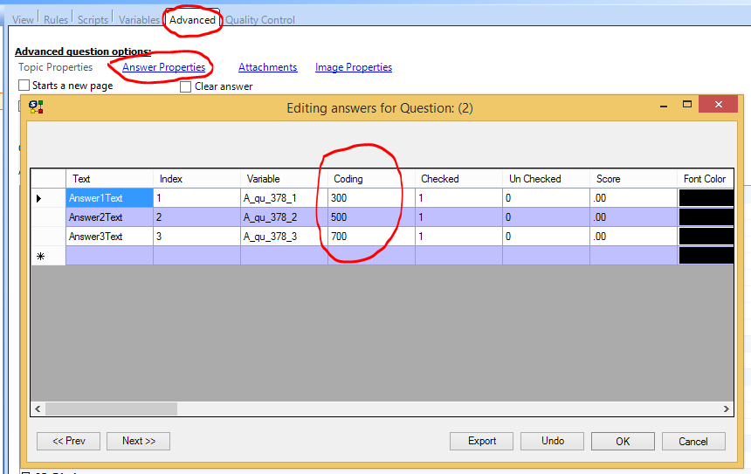The width and height of the screenshot is (751, 474).
Task: Click the Export button
Action: coord(481,441)
